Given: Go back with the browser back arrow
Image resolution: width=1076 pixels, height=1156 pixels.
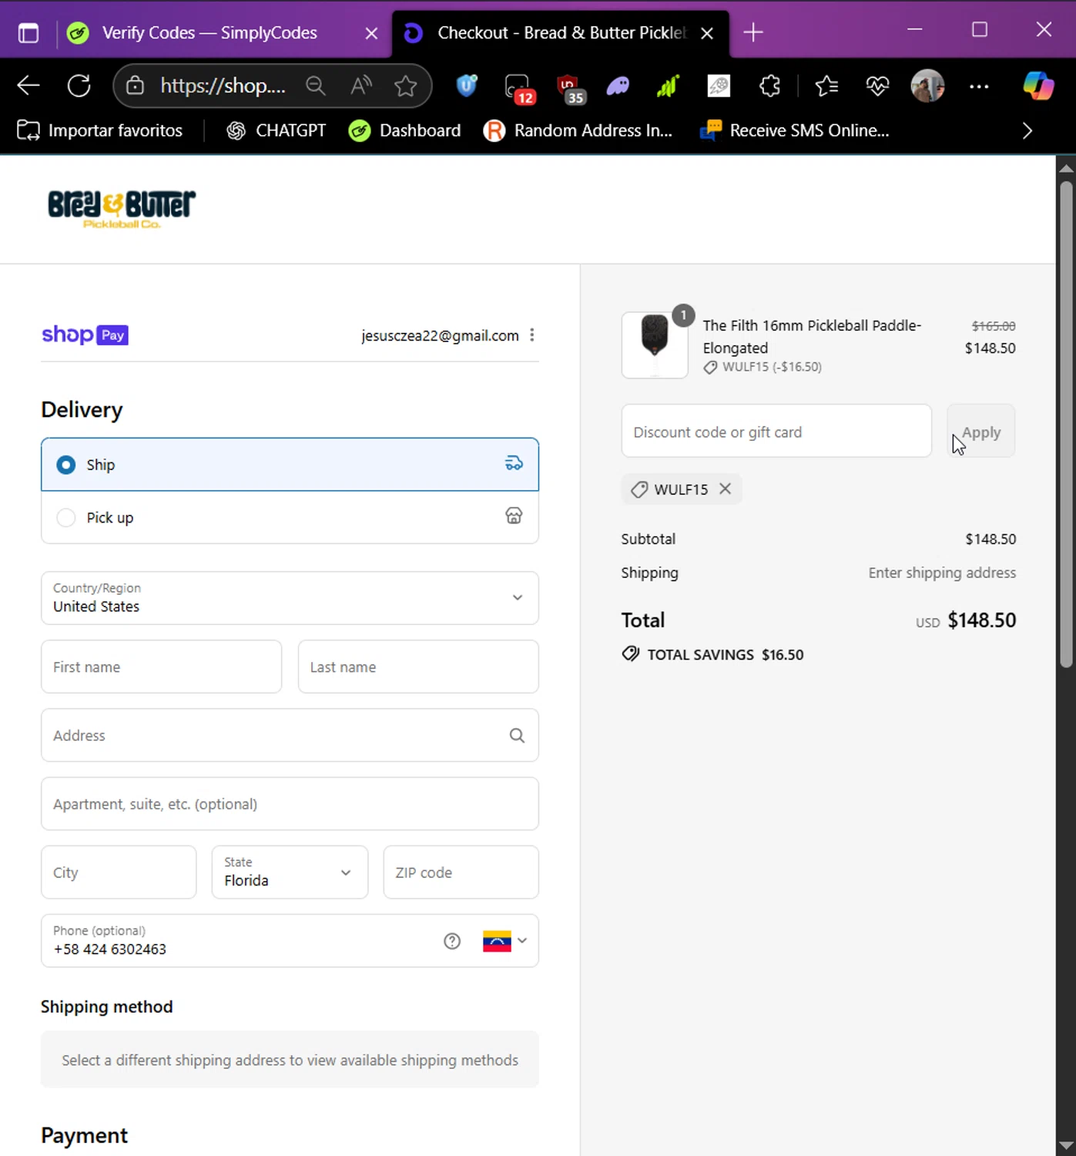Looking at the screenshot, I should point(28,86).
